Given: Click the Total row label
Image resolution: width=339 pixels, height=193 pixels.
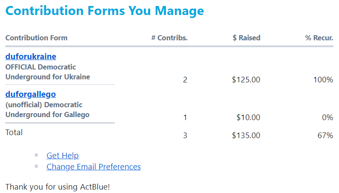Looking at the screenshot, I should click(x=14, y=132).
